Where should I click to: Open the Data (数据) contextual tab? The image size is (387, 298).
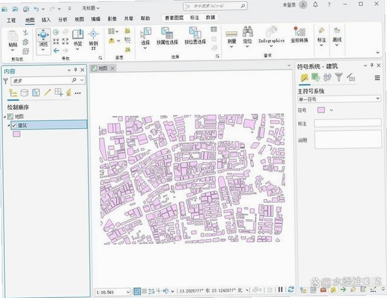[x=211, y=17]
